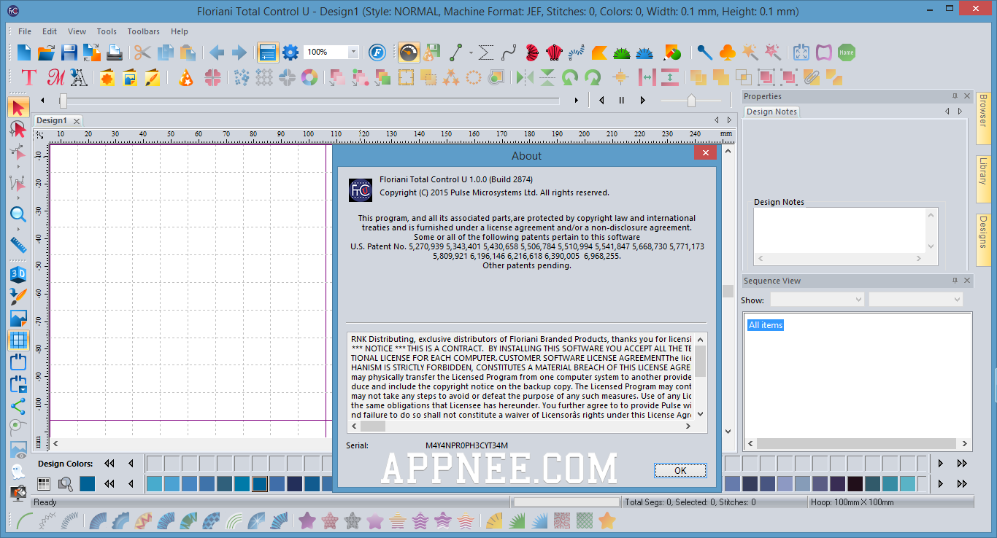997x538 pixels.
Task: Create a new design with New icon
Action: pyautogui.click(x=24, y=52)
